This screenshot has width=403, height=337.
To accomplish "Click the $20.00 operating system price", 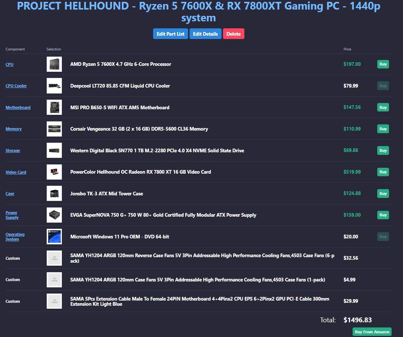I will pyautogui.click(x=351, y=237).
